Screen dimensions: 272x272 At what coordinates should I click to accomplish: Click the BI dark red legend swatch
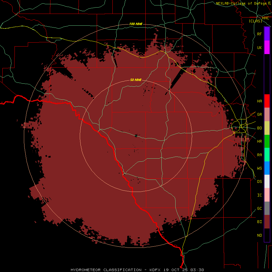point(267,222)
